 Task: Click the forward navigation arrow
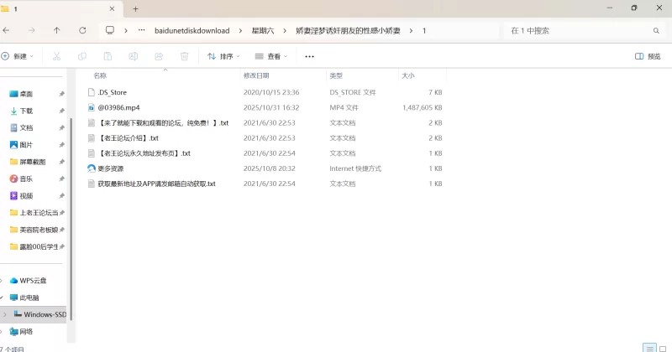[x=31, y=30]
